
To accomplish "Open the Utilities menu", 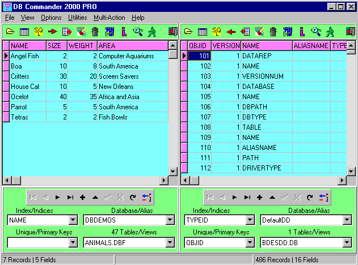I will pos(77,18).
